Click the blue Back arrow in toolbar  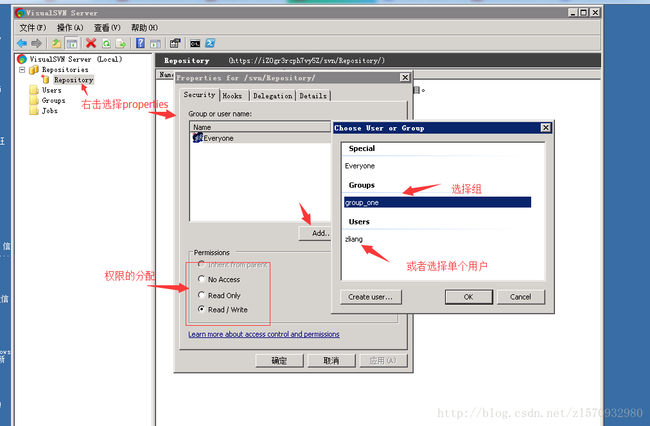22,43
